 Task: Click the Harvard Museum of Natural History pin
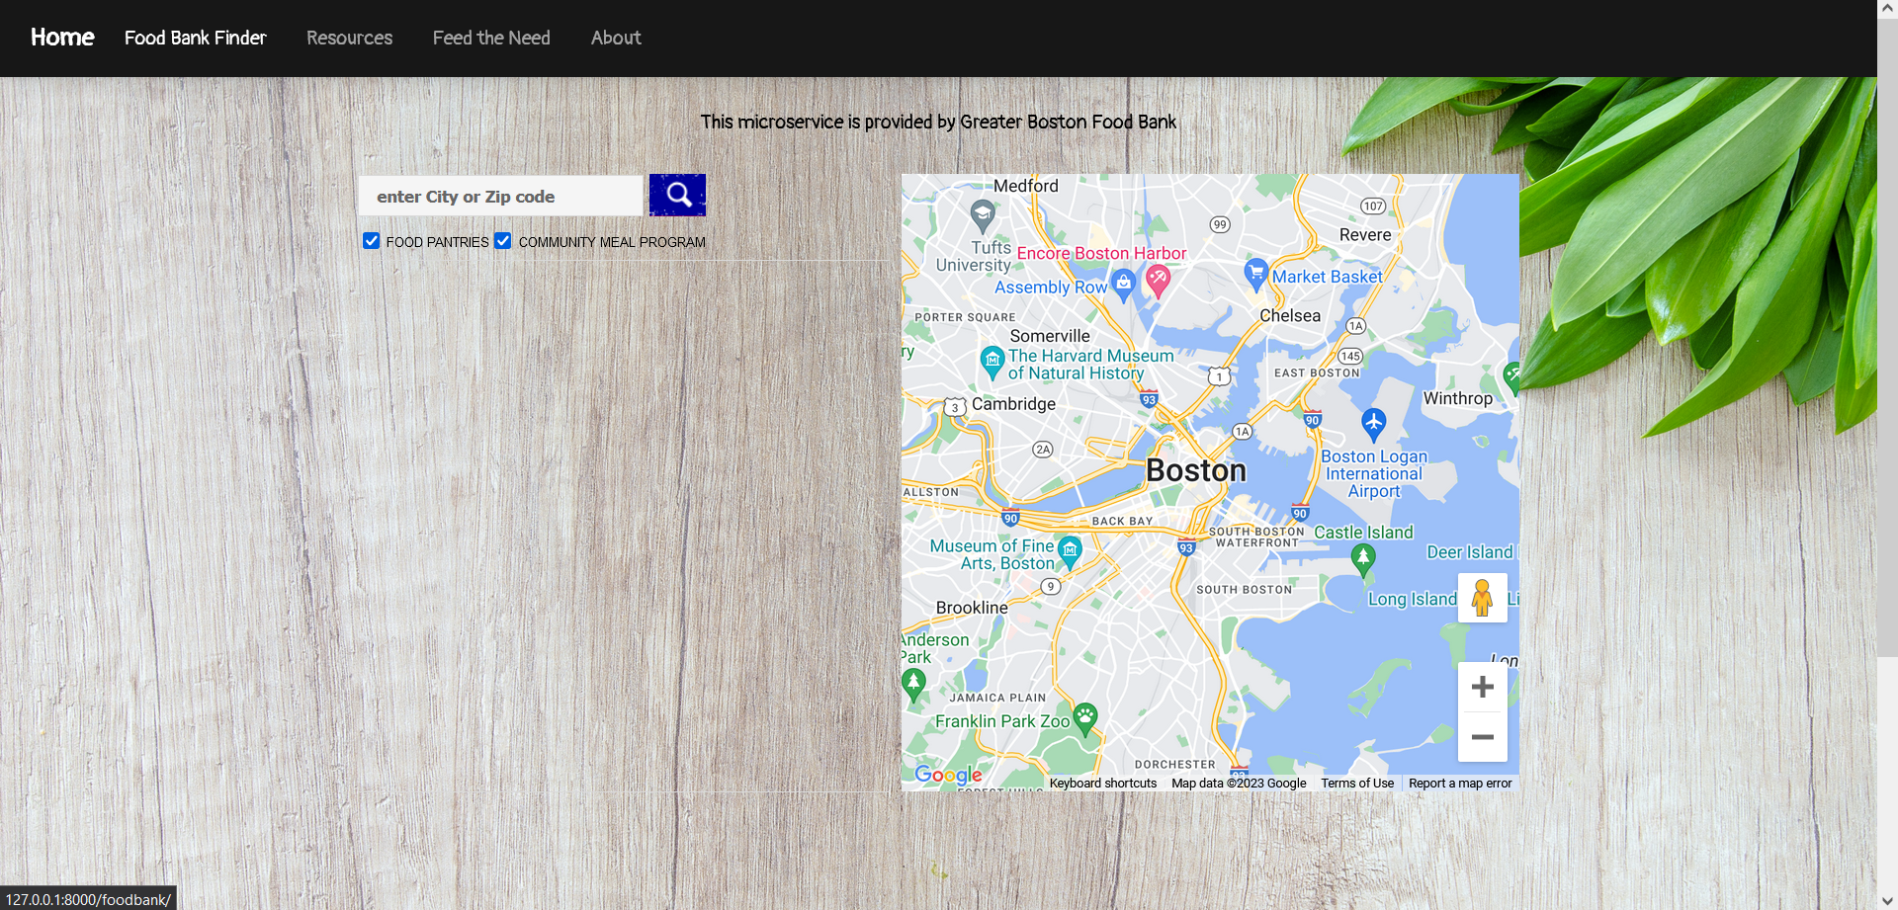coord(992,362)
